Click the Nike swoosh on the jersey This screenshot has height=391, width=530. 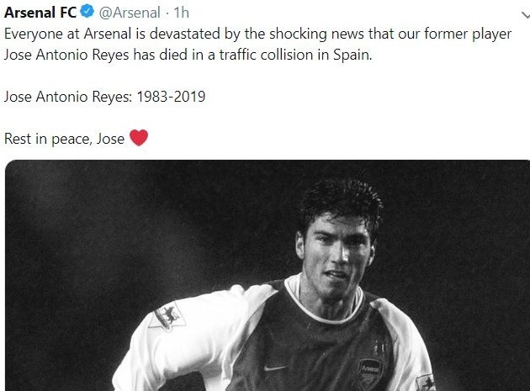pos(273,367)
